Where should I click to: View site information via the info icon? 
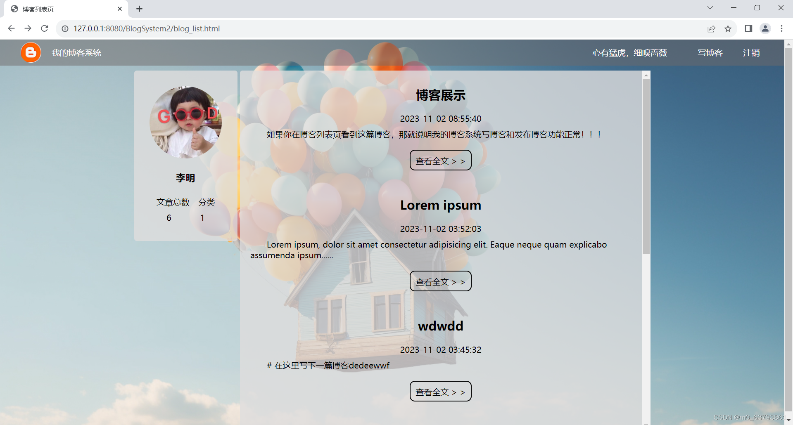[x=65, y=28]
